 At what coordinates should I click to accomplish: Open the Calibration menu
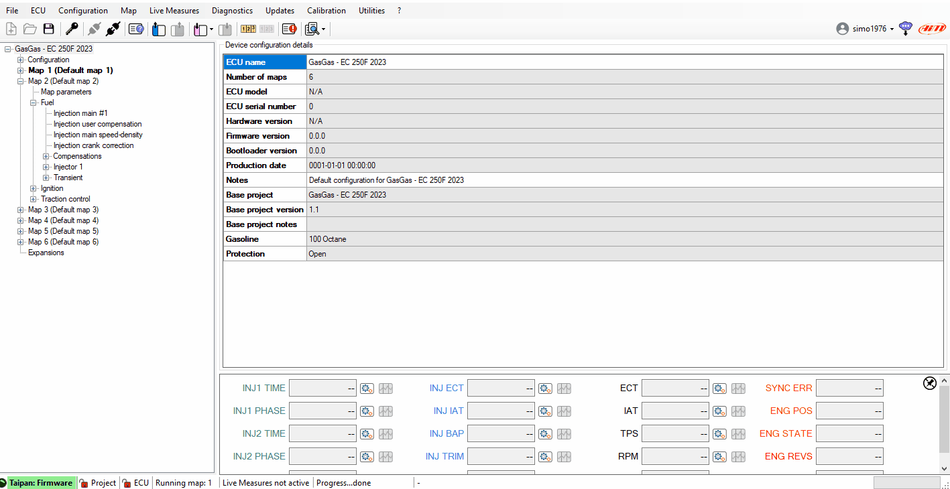coord(326,11)
